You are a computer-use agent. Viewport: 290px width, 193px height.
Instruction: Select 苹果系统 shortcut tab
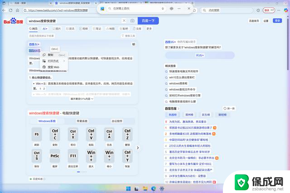[82, 121]
